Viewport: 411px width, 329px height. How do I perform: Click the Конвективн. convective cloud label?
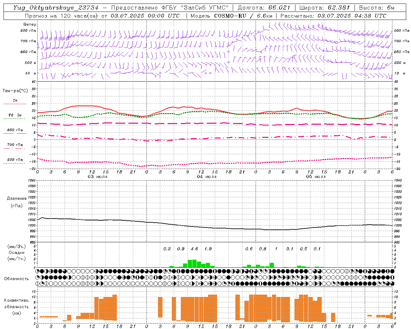click(x=17, y=300)
